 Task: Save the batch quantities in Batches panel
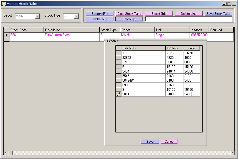150,142
